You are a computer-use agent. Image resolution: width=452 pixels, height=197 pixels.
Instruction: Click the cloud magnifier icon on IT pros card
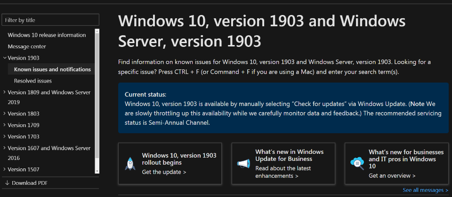point(357,163)
